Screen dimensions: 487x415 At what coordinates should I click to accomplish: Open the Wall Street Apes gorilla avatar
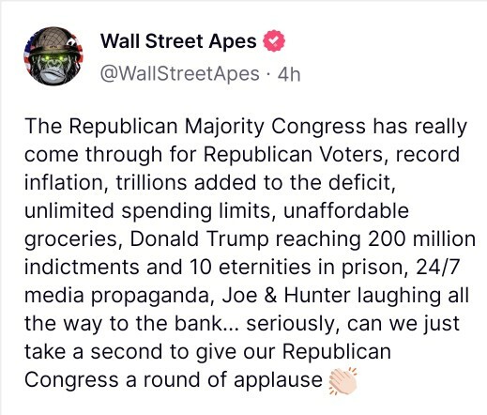(53, 56)
